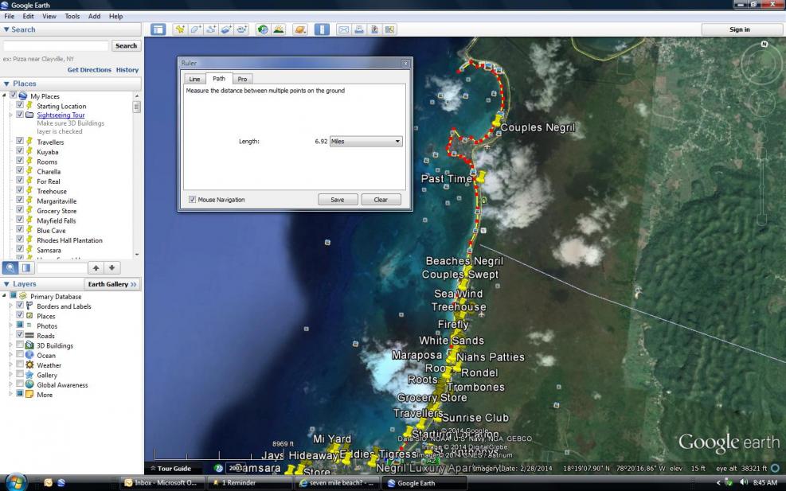Screen dimensions: 786x491
Task: Open the Windows Start orb
Action: click(x=15, y=482)
